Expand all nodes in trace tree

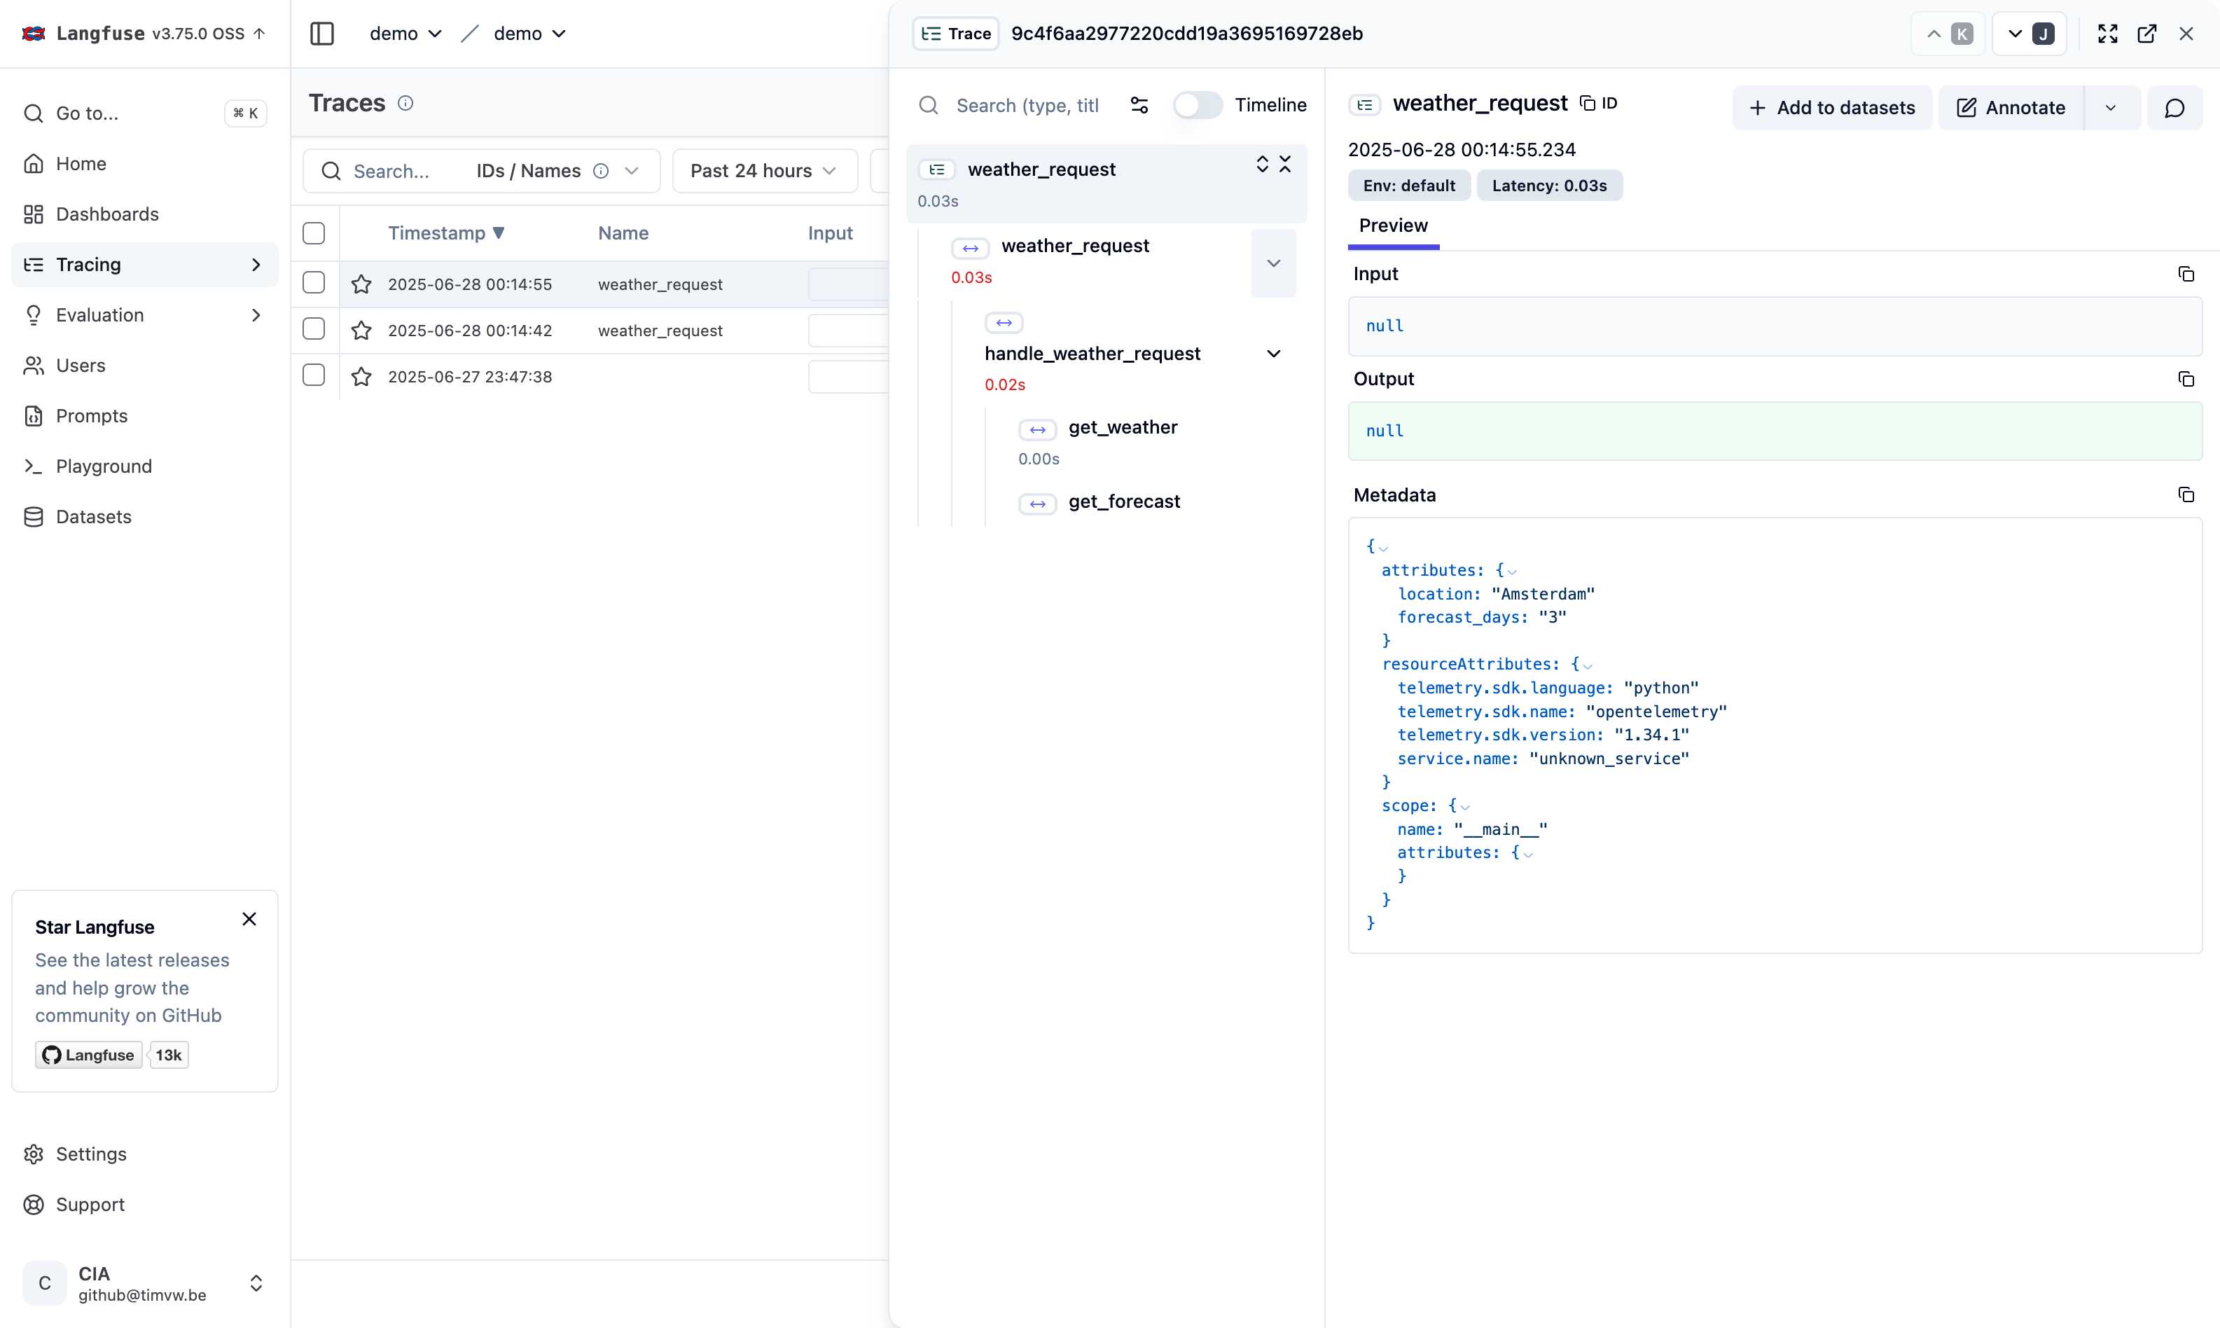click(1263, 164)
